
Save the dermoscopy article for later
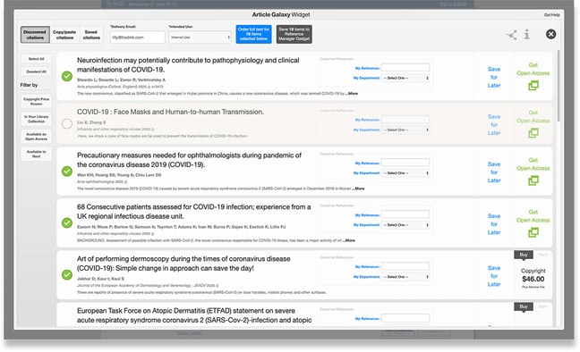(x=494, y=276)
